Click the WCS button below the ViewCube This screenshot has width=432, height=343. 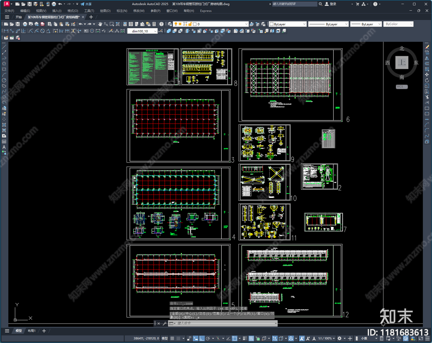[x=402, y=87]
